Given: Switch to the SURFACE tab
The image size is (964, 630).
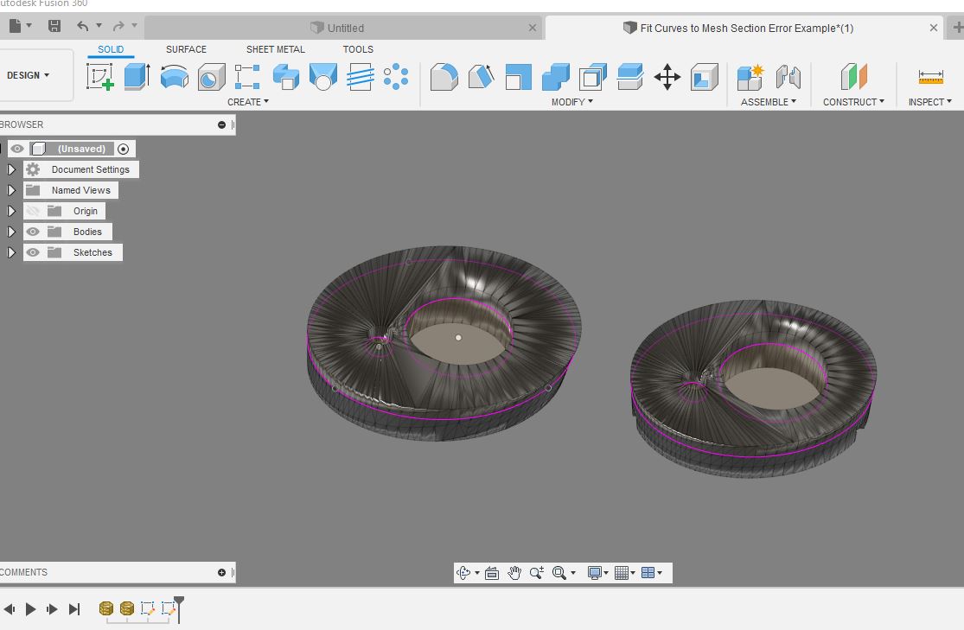Looking at the screenshot, I should click(185, 49).
